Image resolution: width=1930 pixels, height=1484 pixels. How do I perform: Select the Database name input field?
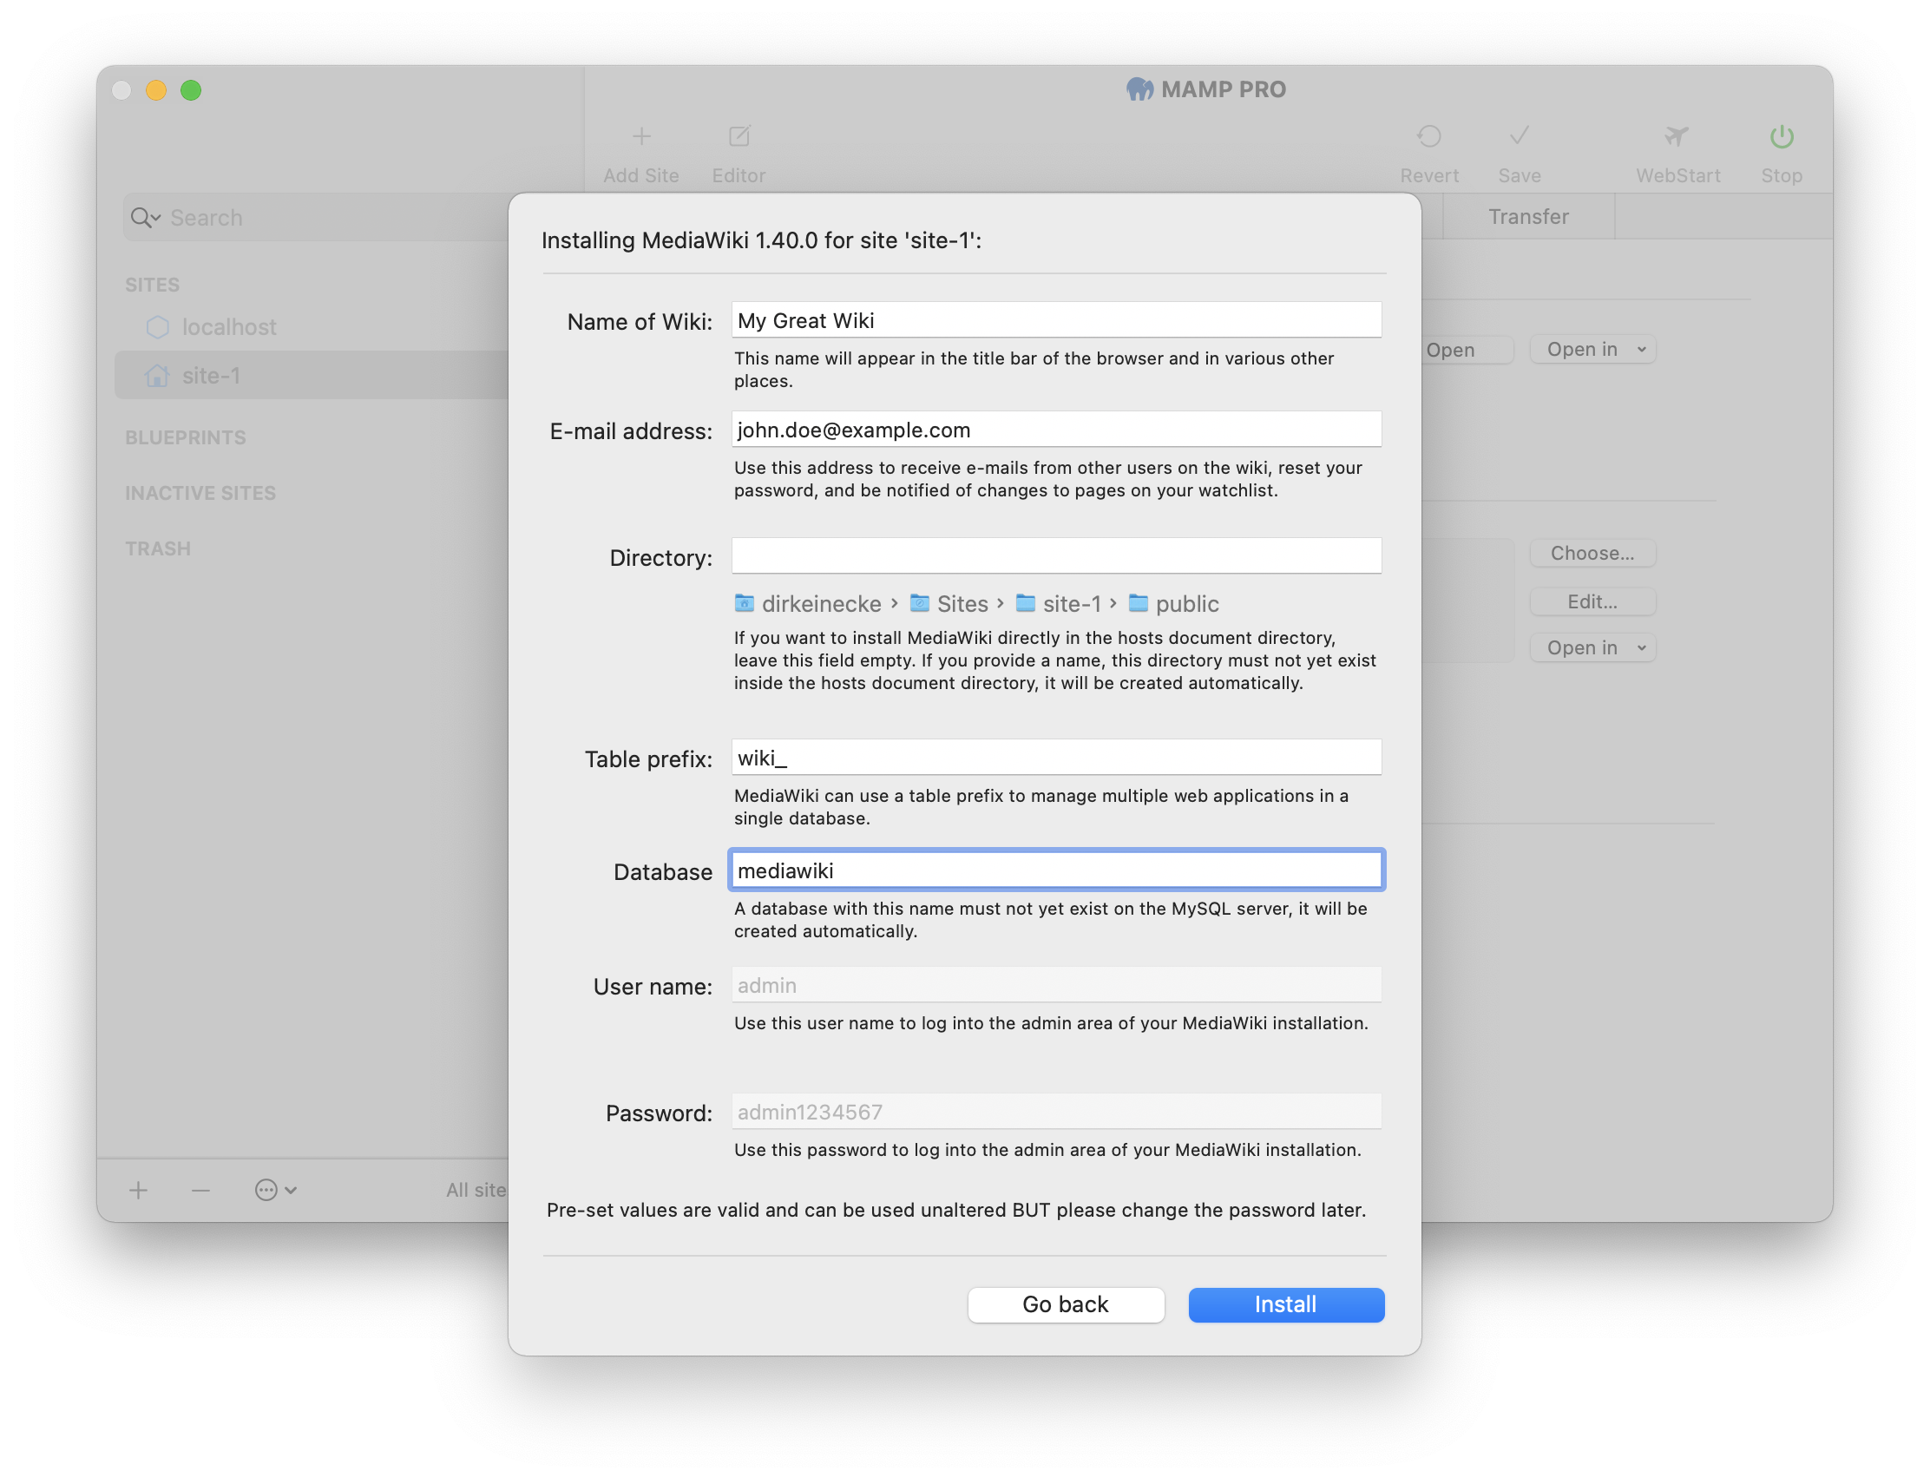pos(1057,868)
